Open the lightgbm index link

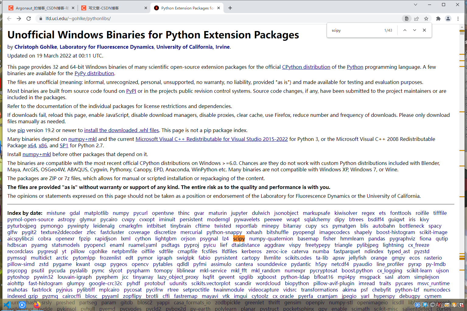tap(166, 239)
